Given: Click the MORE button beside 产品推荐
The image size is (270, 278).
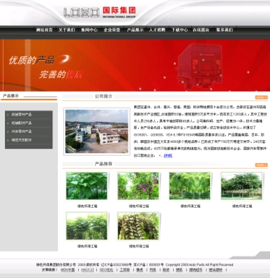Looking at the screenshot, I should click(262, 165).
